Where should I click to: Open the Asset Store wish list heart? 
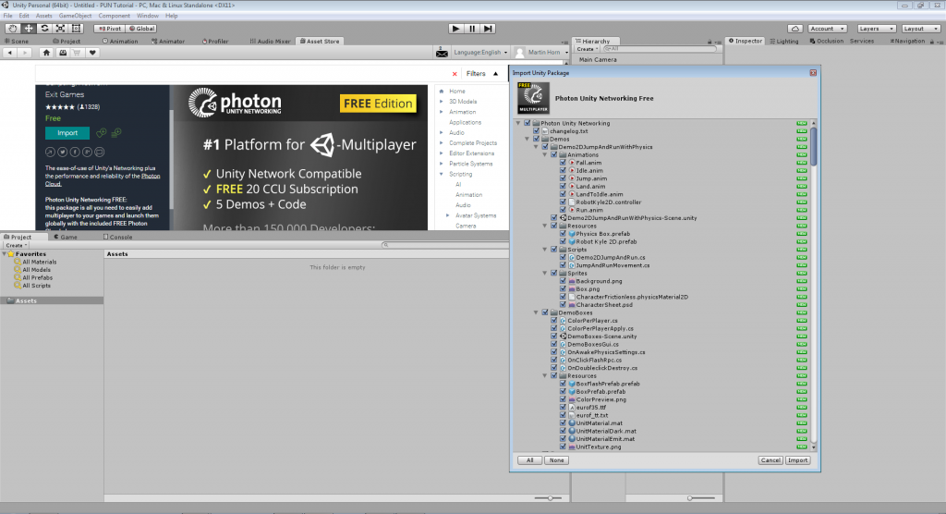tap(92, 53)
